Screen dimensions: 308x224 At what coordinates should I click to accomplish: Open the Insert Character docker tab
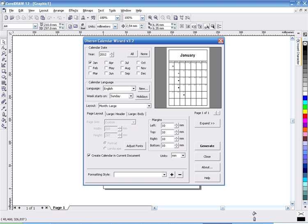pos(298,51)
